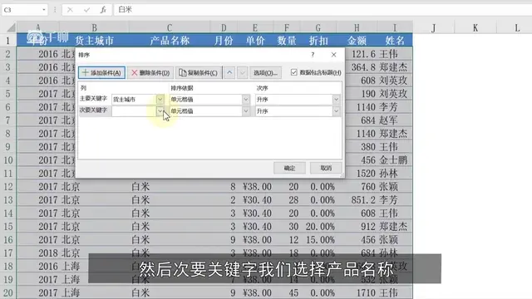Click header cell 金额
This screenshot has height=299, width=532.
coord(357,41)
